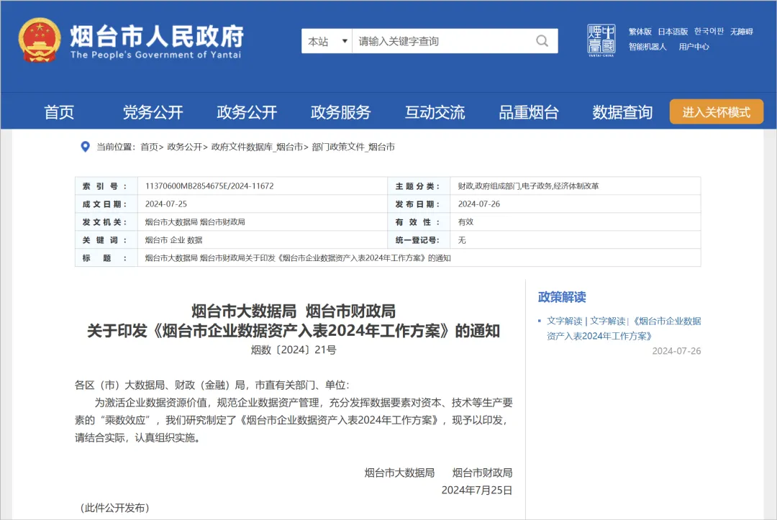Viewport: 777px width, 520px height.
Task: Click the magnifier search icon
Action: 542,41
